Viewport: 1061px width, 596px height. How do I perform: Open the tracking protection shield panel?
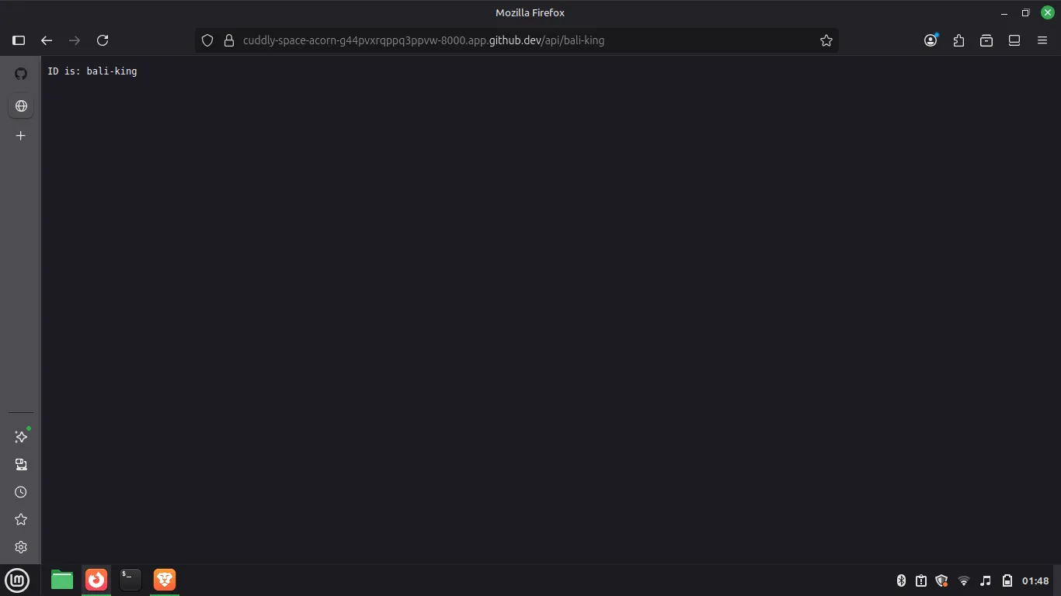pos(207,40)
